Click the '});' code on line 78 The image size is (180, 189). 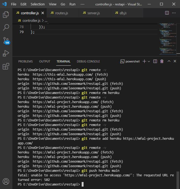[x=42, y=27]
